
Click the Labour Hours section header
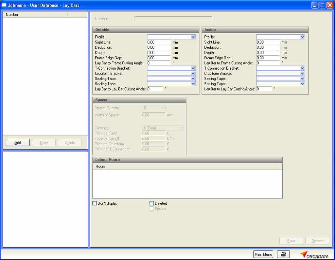pos(187,160)
